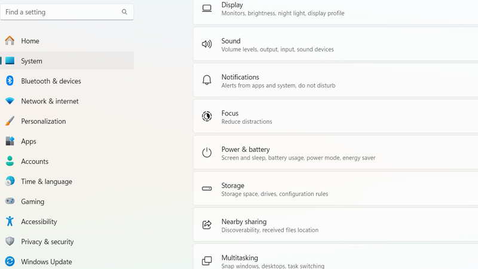Open Power & battery settings

pos(336,152)
